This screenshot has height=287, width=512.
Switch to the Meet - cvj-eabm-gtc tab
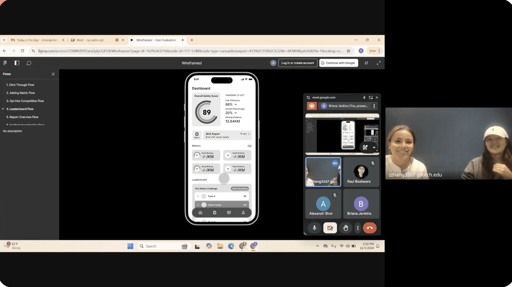(x=98, y=40)
